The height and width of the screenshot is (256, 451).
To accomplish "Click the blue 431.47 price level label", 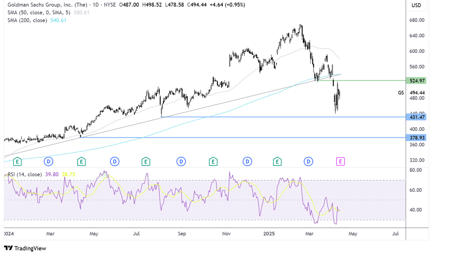I will tap(417, 117).
